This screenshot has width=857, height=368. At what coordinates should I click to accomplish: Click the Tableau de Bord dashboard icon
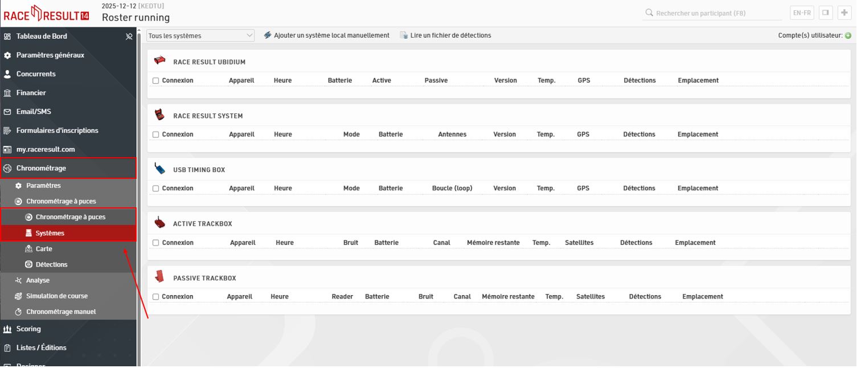click(x=7, y=36)
